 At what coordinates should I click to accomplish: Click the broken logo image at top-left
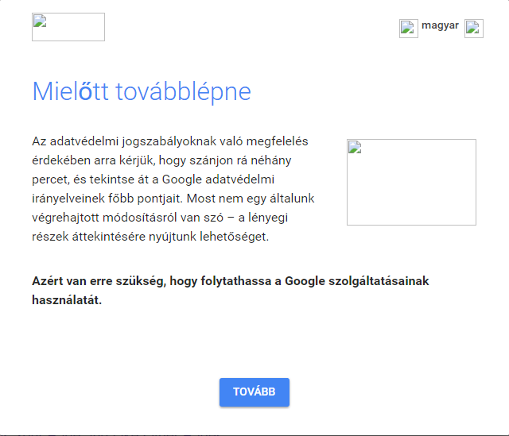tap(68, 27)
